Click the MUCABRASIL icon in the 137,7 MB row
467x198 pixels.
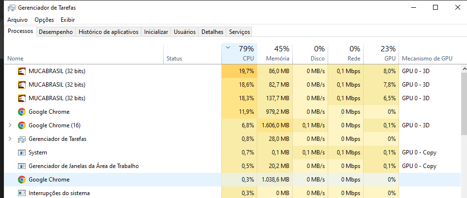tap(22, 98)
